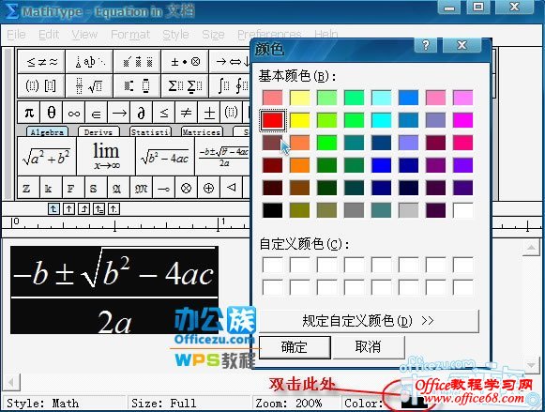Select the fourth tab-stop alignment button
Screen dimensions: 545x412
coord(98,209)
